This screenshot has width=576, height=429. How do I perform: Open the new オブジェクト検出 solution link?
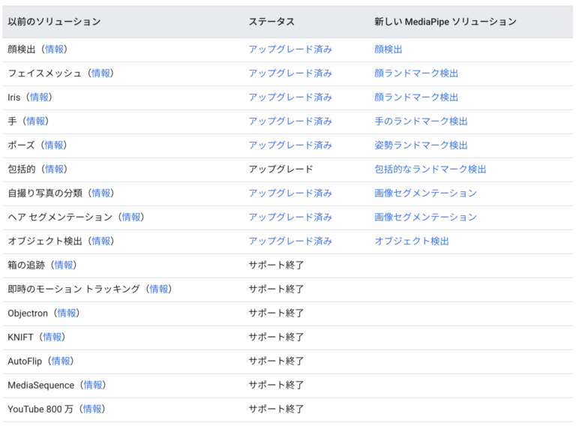click(412, 241)
